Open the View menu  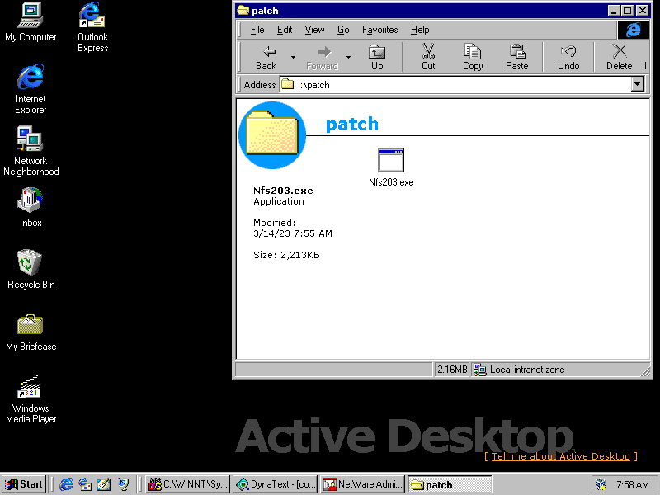click(314, 30)
